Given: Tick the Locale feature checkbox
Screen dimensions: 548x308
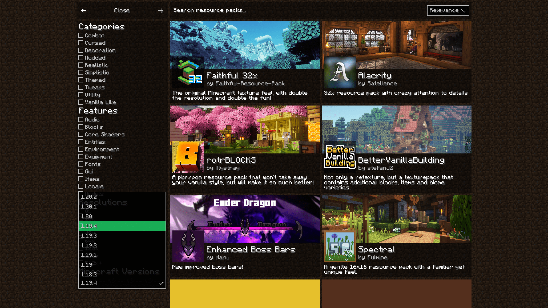Looking at the screenshot, I should [81, 186].
